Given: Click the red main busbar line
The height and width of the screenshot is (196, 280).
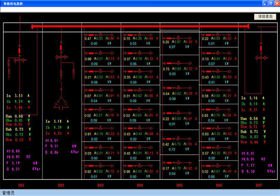Looking at the screenshot, I should 141,27.
